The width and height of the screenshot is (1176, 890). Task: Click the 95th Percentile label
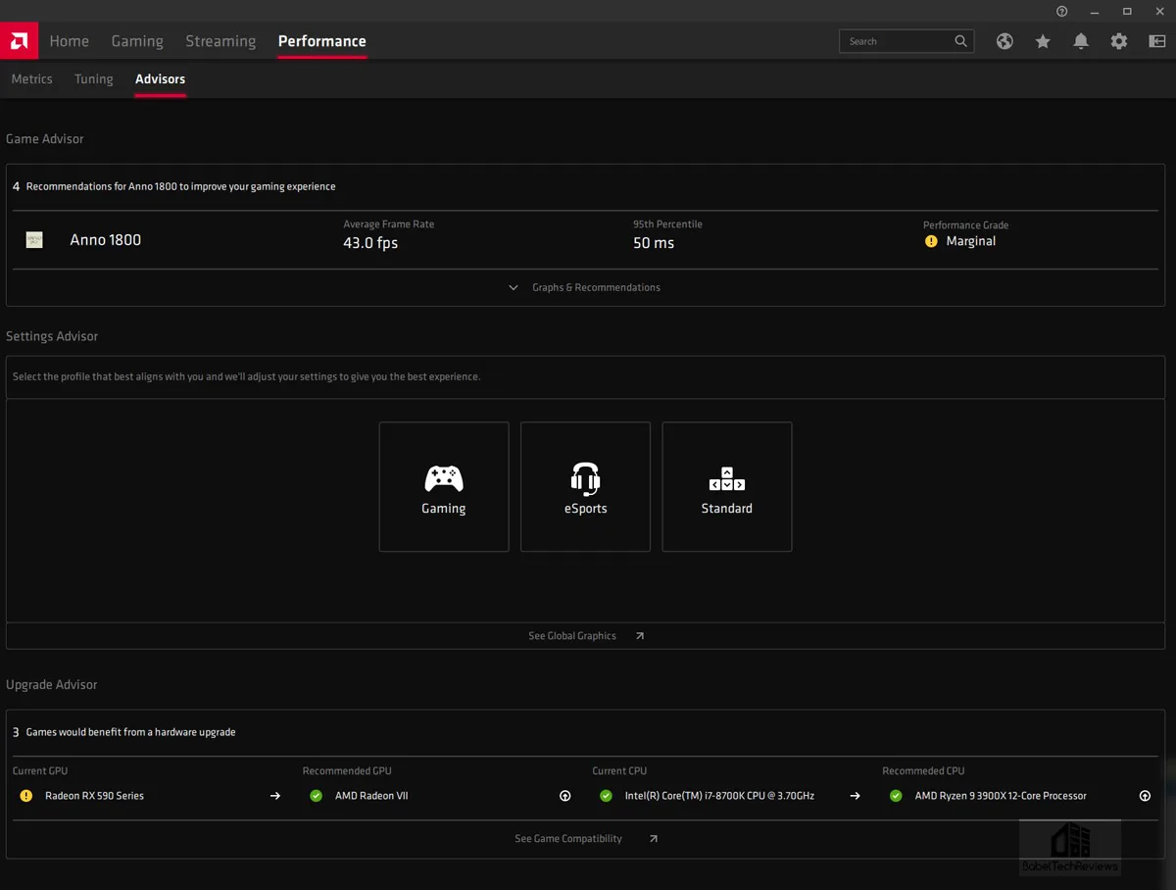click(x=667, y=224)
